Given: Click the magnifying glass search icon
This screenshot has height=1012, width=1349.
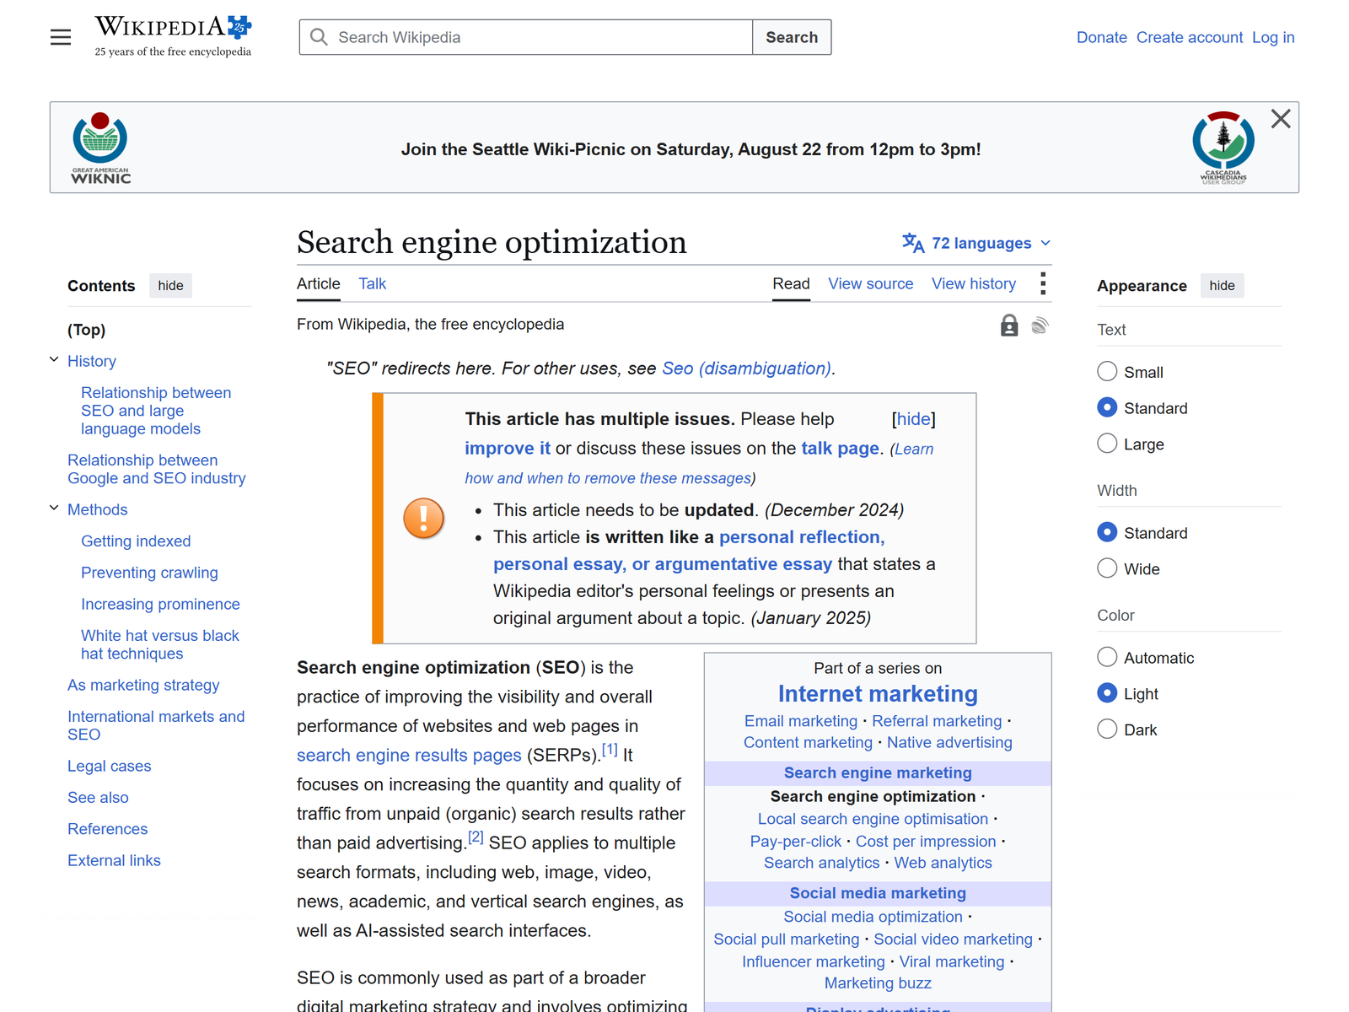Looking at the screenshot, I should (319, 37).
